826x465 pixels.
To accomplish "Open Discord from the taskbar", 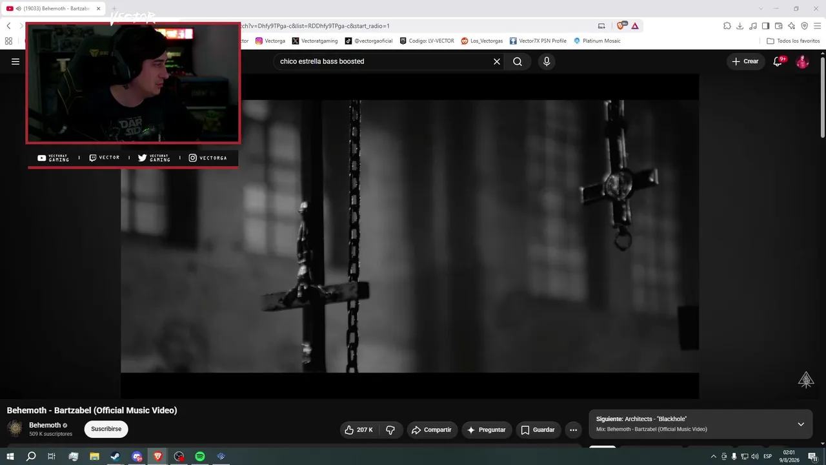I will pyautogui.click(x=137, y=457).
